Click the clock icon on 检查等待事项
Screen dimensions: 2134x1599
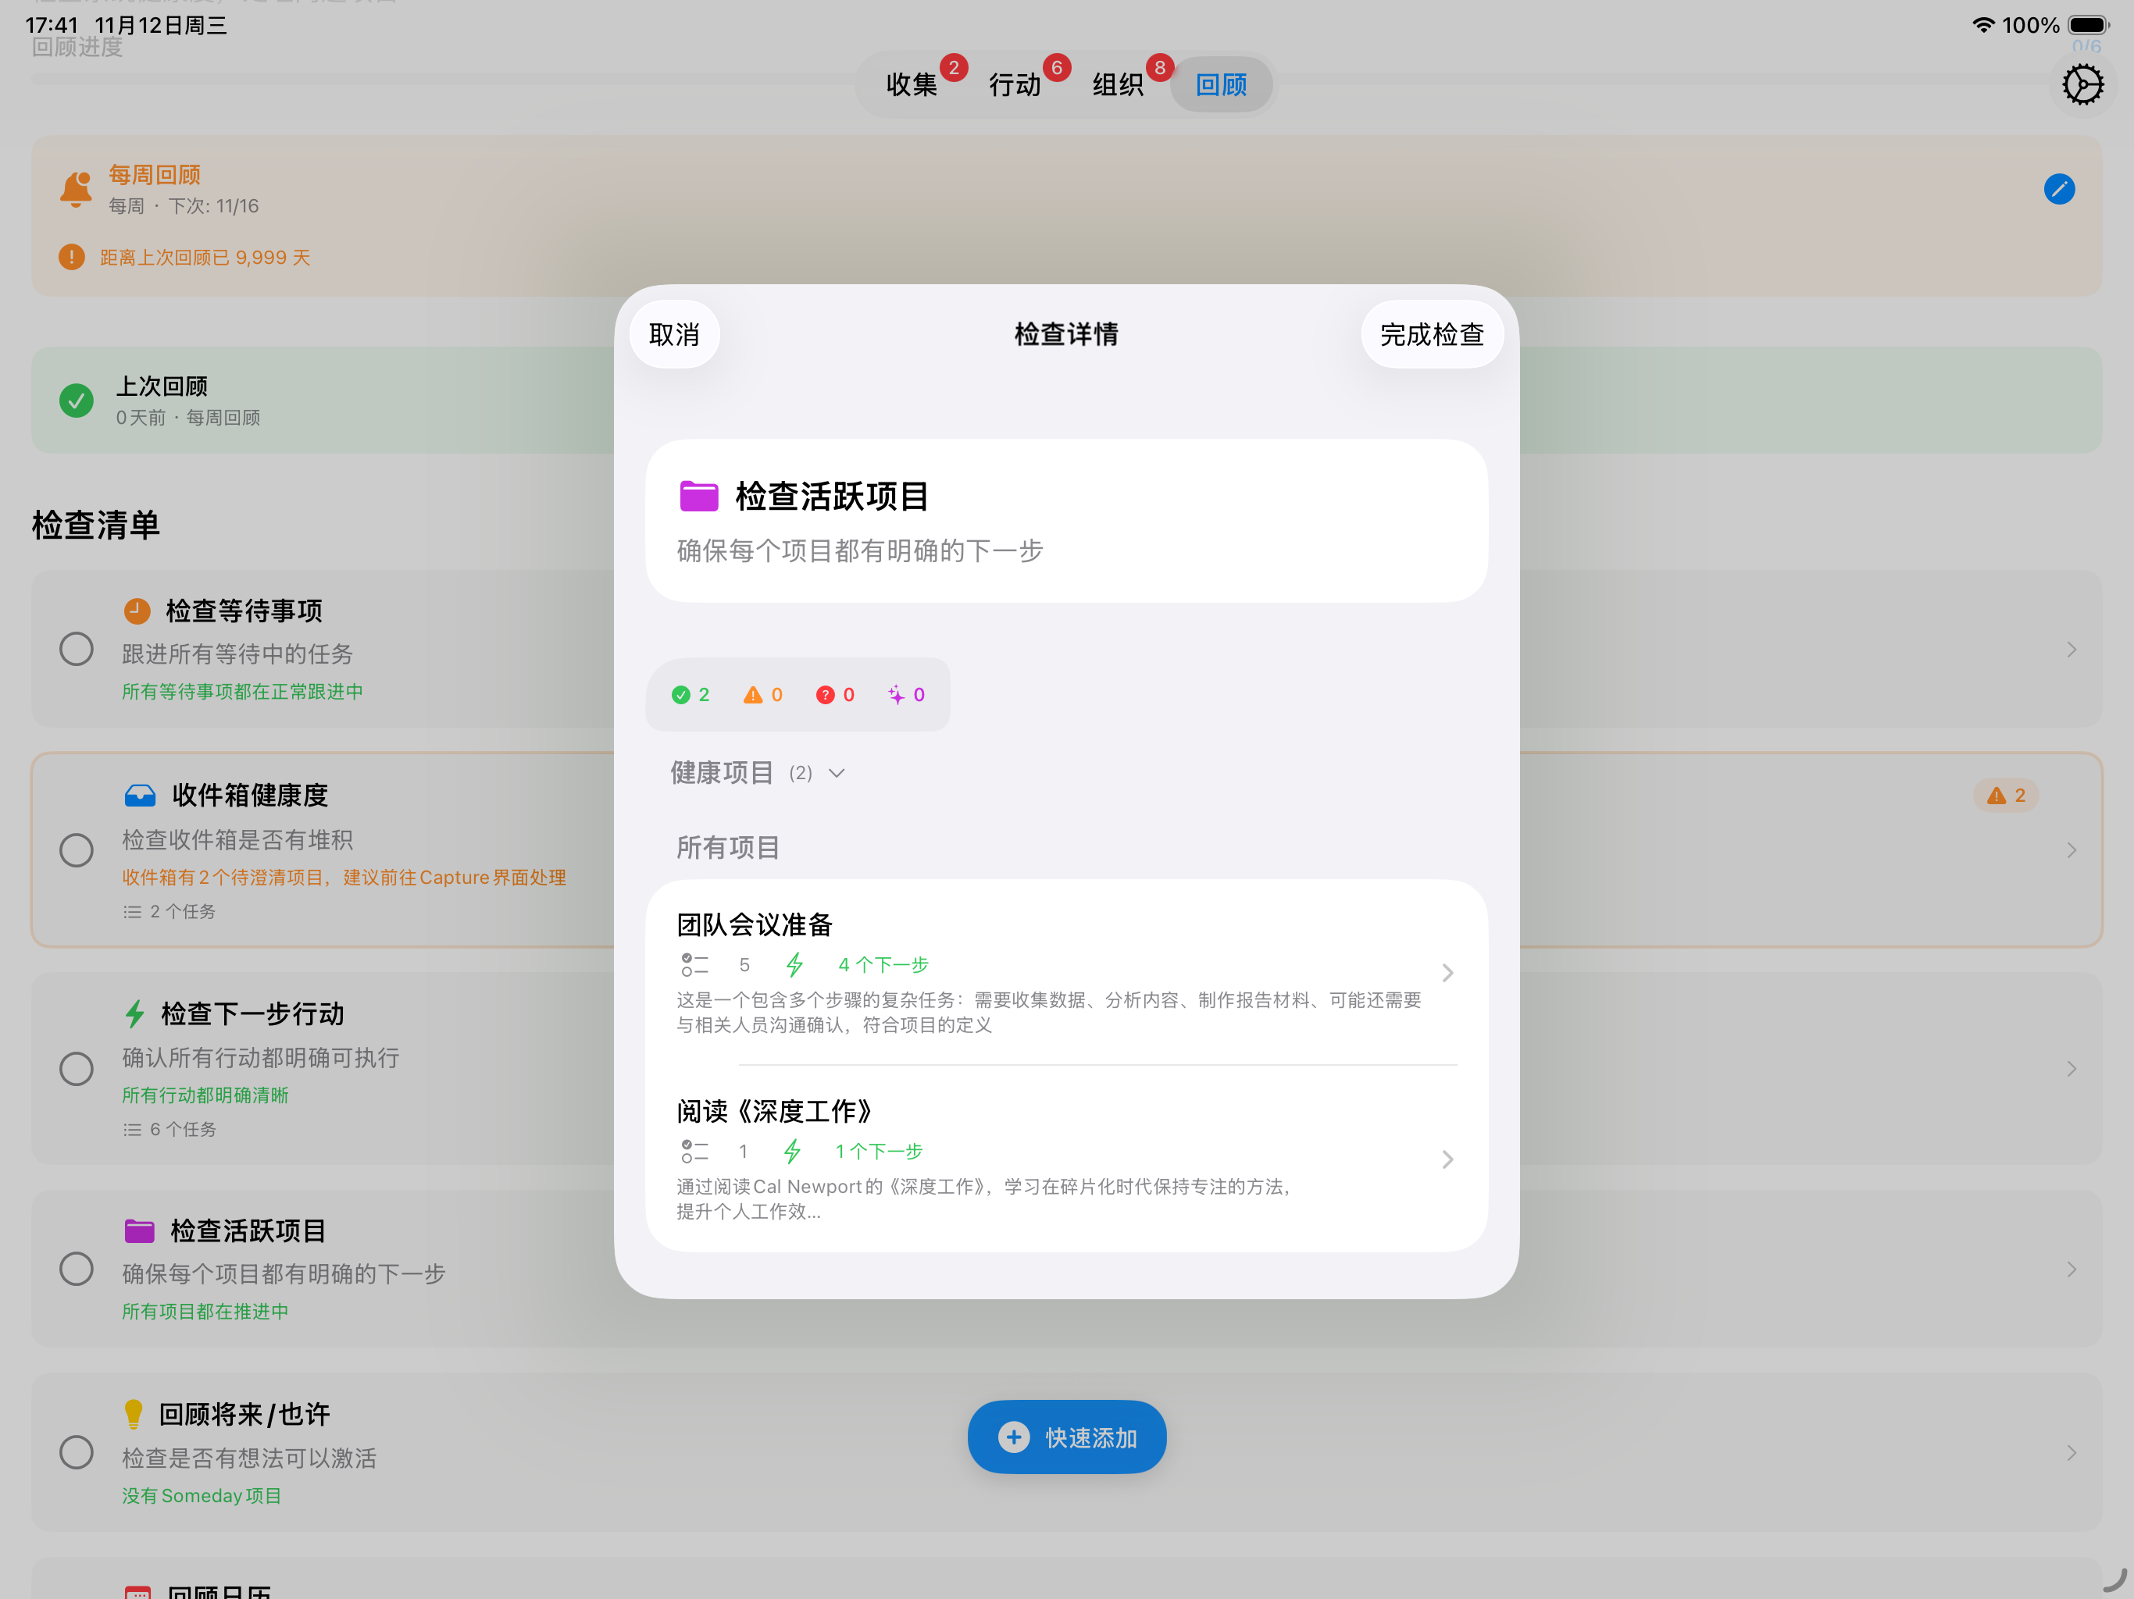[137, 611]
